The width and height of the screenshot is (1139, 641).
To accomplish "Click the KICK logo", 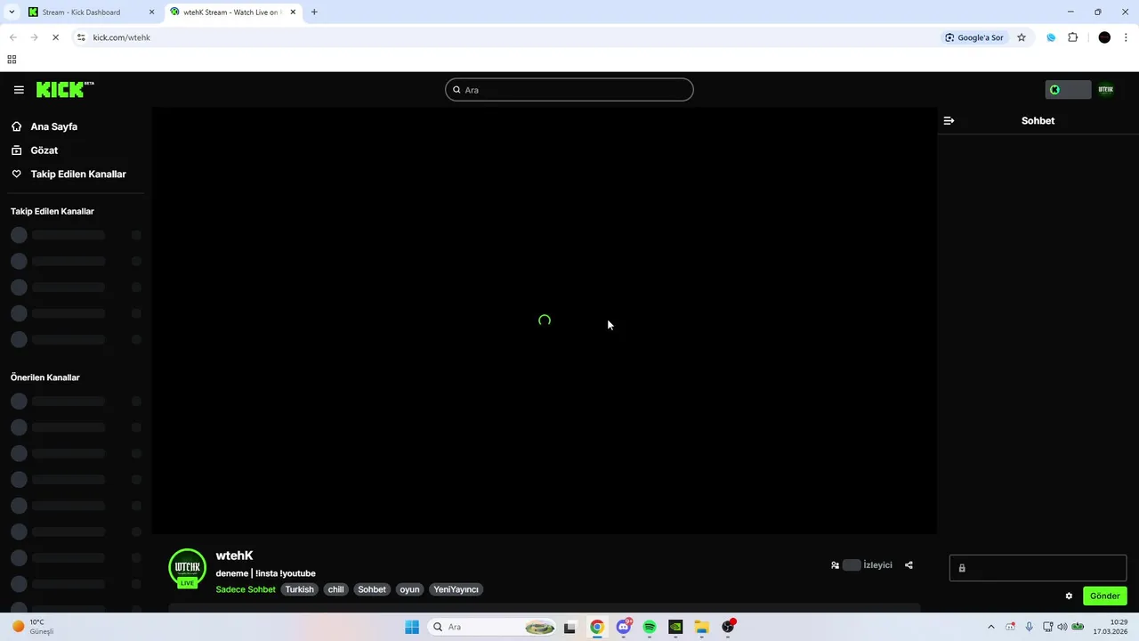I will pos(65,89).
